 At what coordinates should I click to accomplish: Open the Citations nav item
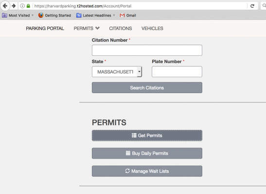click(x=121, y=29)
